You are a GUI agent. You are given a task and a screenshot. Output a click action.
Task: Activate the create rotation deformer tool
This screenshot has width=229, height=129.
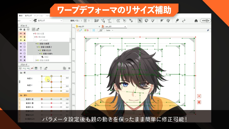[x=124, y=21]
